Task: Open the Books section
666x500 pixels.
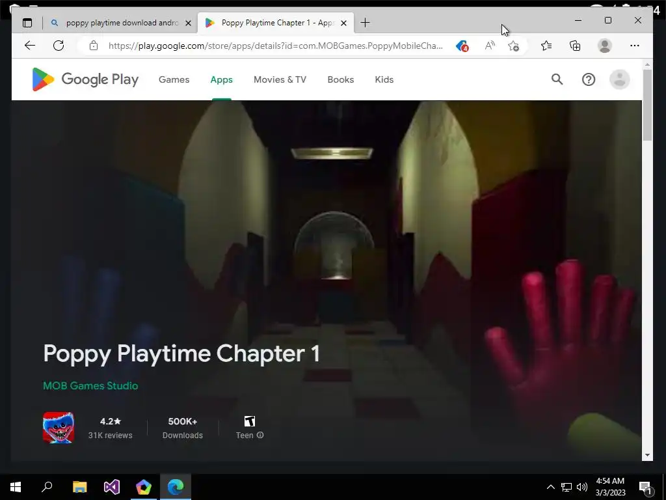Action: (341, 79)
